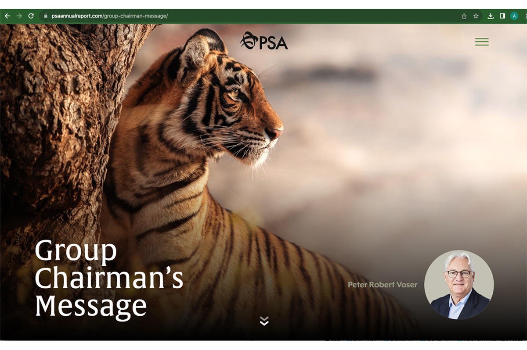Viewport: 527px width, 350px height.
Task: Go back to the previous page
Action: 7,16
